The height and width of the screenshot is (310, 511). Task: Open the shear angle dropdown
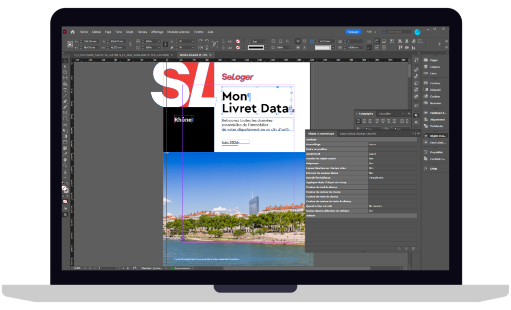193,47
